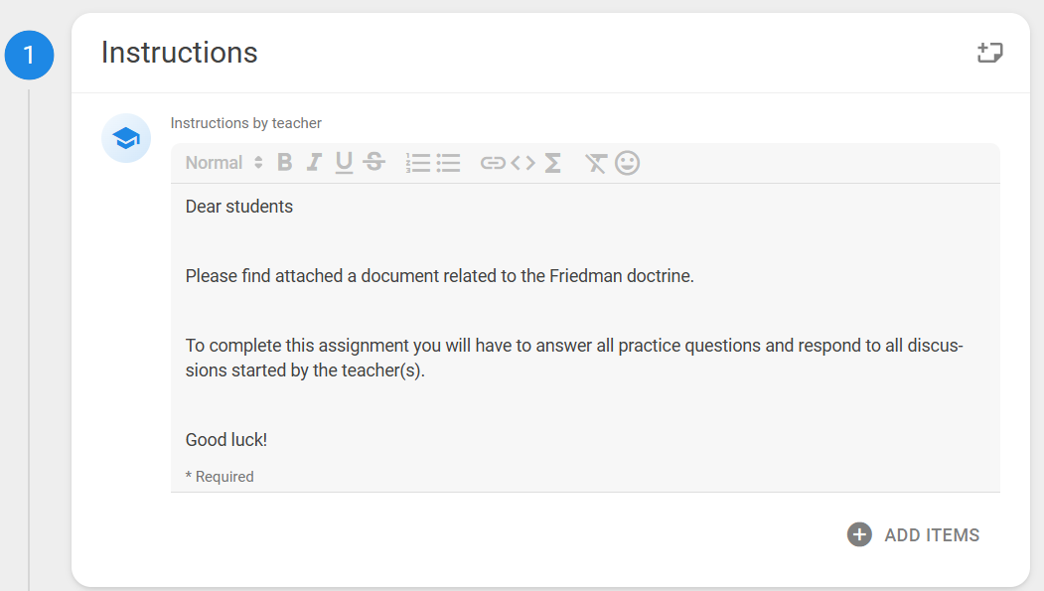The image size is (1044, 591).
Task: Click the Friedman doctrine sentence in editor
Action: (x=439, y=276)
